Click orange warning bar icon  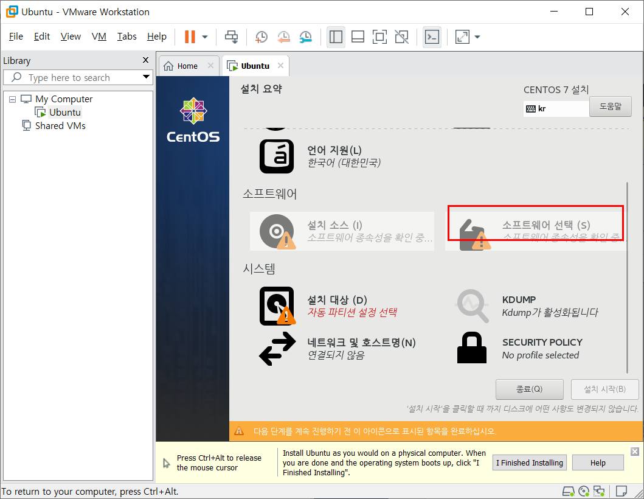(x=238, y=431)
